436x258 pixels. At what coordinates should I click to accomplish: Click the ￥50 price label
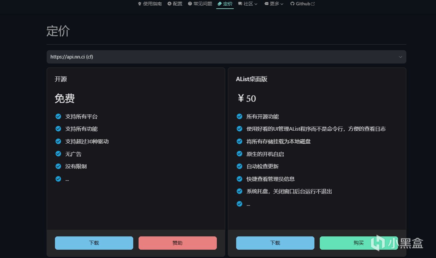pyautogui.click(x=246, y=98)
